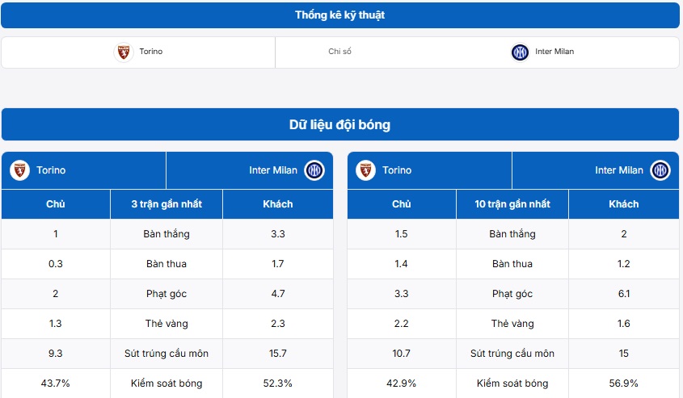This screenshot has width=683, height=398.
Task: Click the 42.9% possession value
Action: pos(402,383)
